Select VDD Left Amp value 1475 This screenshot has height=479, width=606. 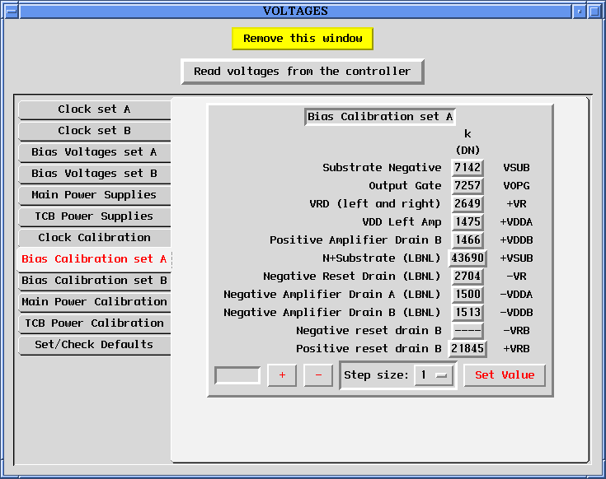coord(467,221)
